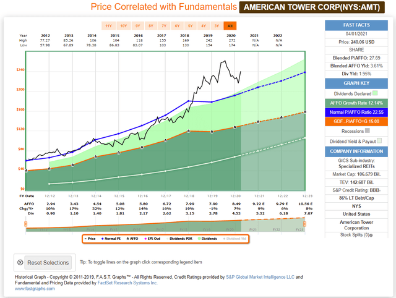The width and height of the screenshot is (396, 298).
Task: Click the TEV: 142.687 Bil. row
Action: (x=356, y=182)
